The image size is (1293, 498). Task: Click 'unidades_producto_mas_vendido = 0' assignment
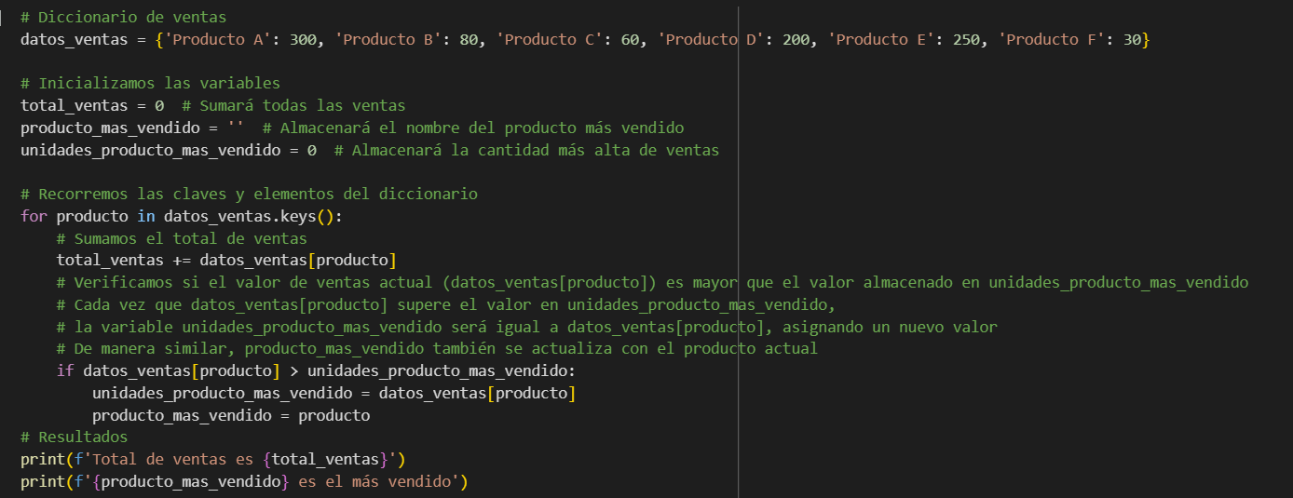coord(169,151)
